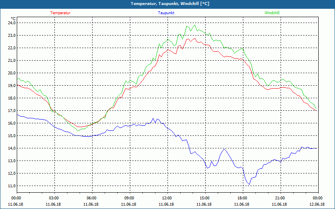This screenshot has width=335, height=209.
Task: Click the Taupunkt minimum dip near 11 degrees
Action: [x=249, y=184]
